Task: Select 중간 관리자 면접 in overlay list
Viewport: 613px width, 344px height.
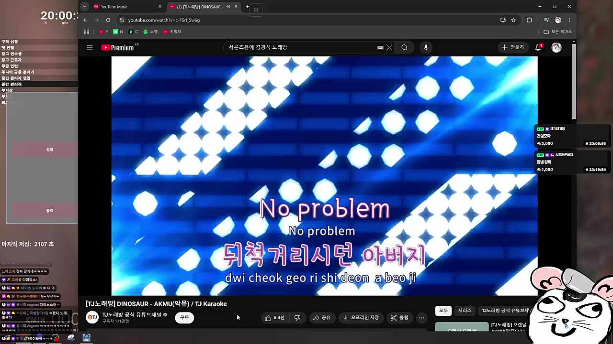Action: pos(16,78)
